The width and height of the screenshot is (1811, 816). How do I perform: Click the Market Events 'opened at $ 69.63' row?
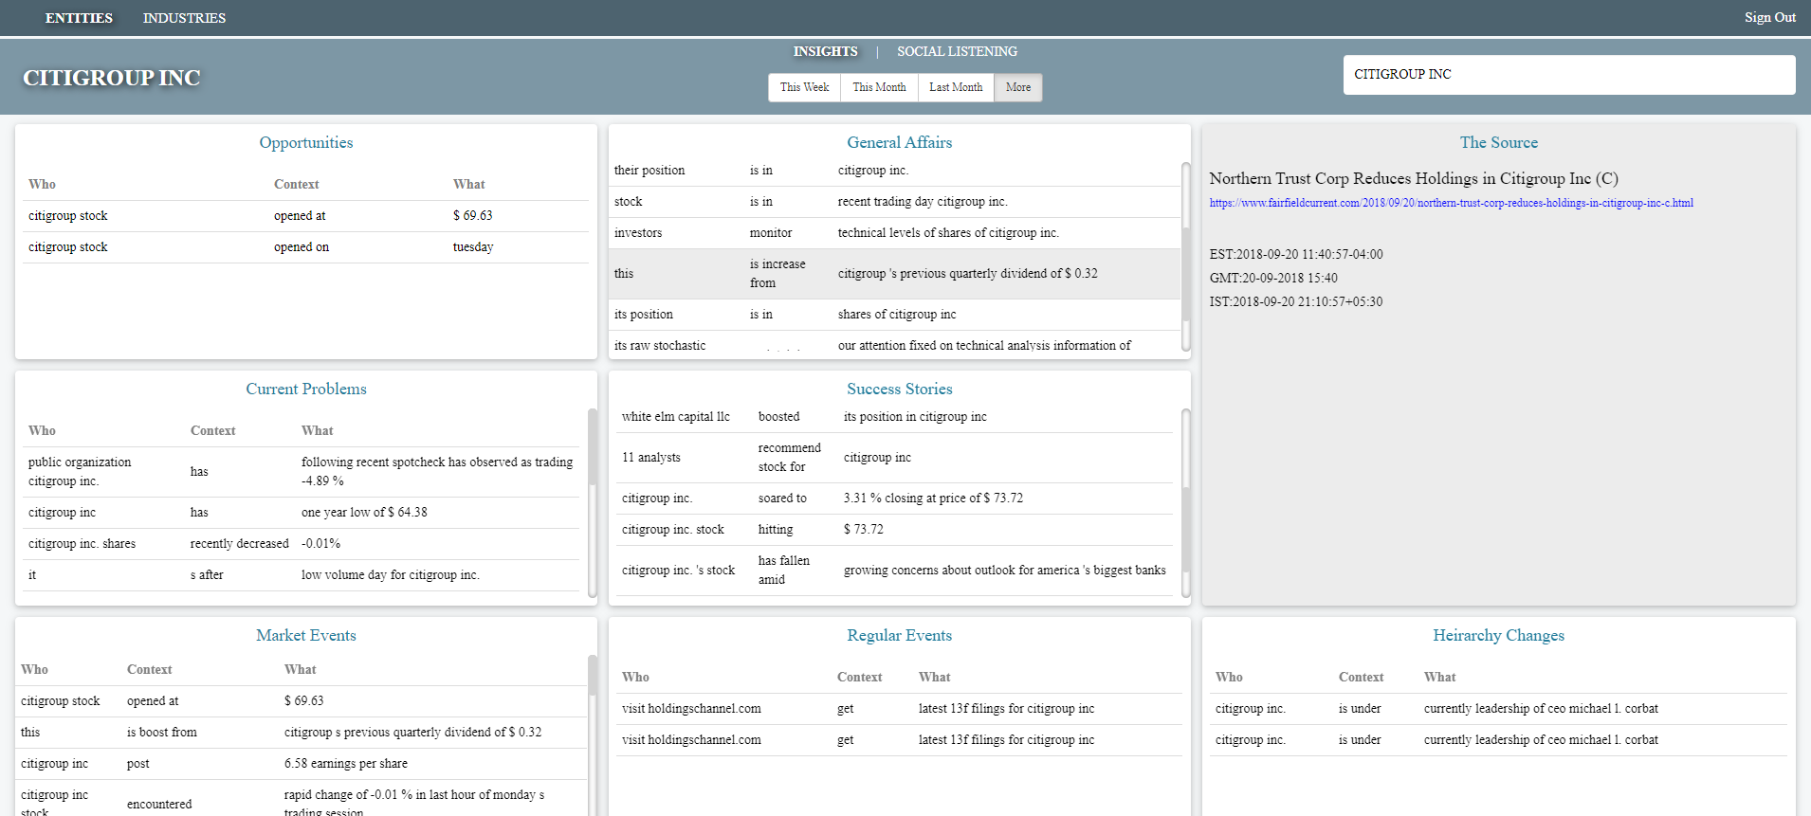click(301, 701)
